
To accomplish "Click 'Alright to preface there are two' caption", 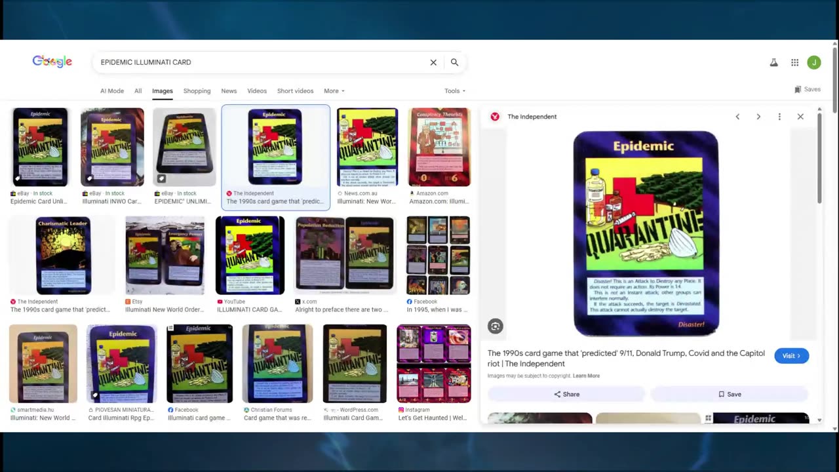I will click(x=341, y=310).
